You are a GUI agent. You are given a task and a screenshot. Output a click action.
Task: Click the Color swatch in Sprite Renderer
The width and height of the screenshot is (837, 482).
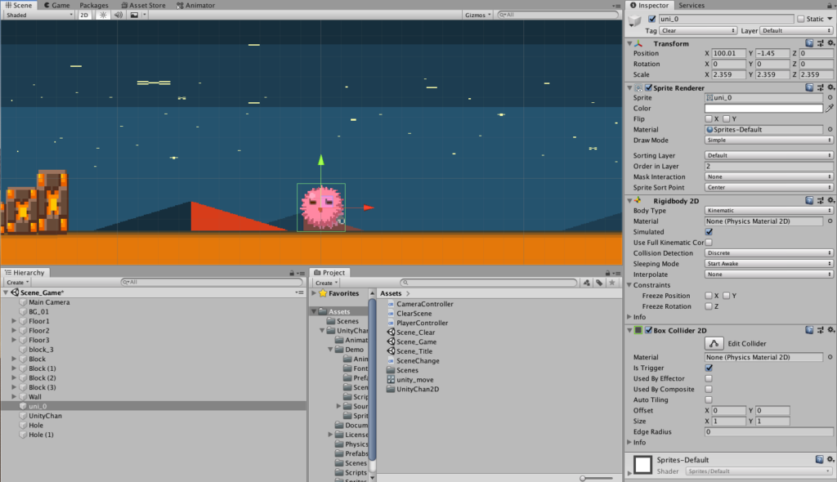pyautogui.click(x=763, y=107)
